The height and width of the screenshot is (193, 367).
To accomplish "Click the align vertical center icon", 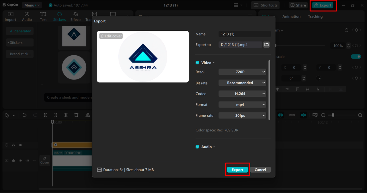I will coord(307,89).
